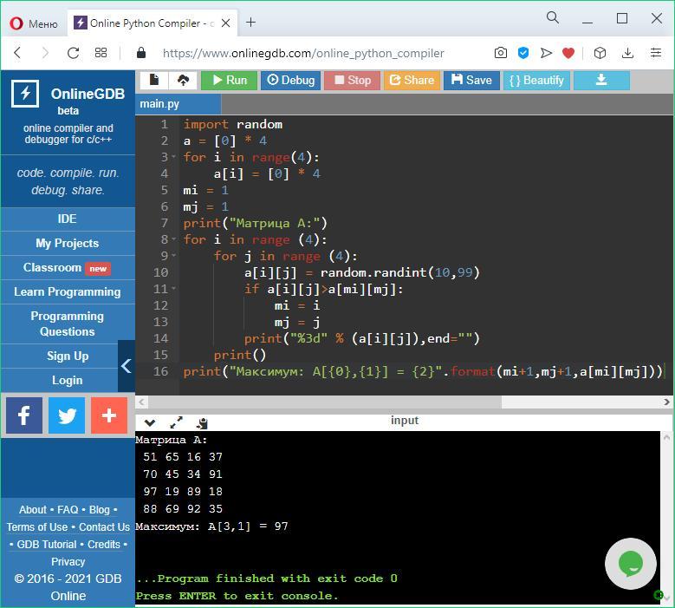Image resolution: width=675 pixels, height=608 pixels.
Task: Open the Opera Меню menu
Action: tap(34, 23)
